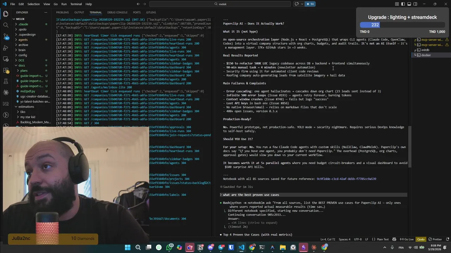Screen dimensions: 451x253
Task: Open the Git graph view icon
Action: pos(6,115)
